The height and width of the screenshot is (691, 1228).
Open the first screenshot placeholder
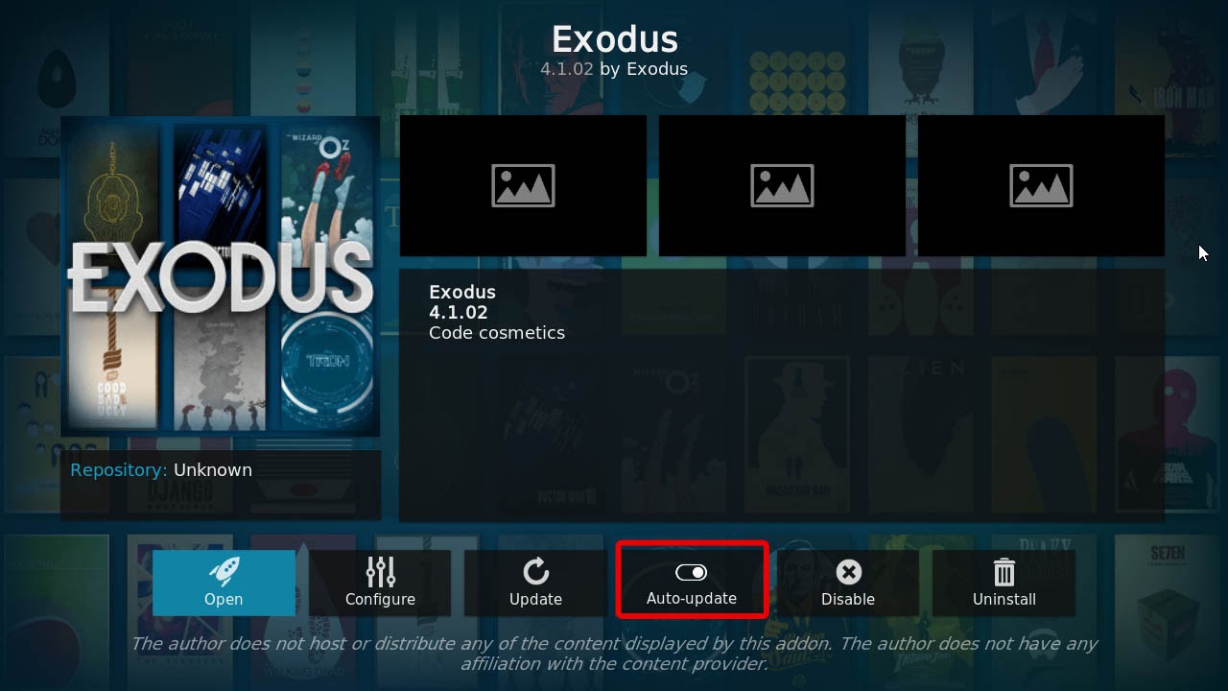[523, 186]
